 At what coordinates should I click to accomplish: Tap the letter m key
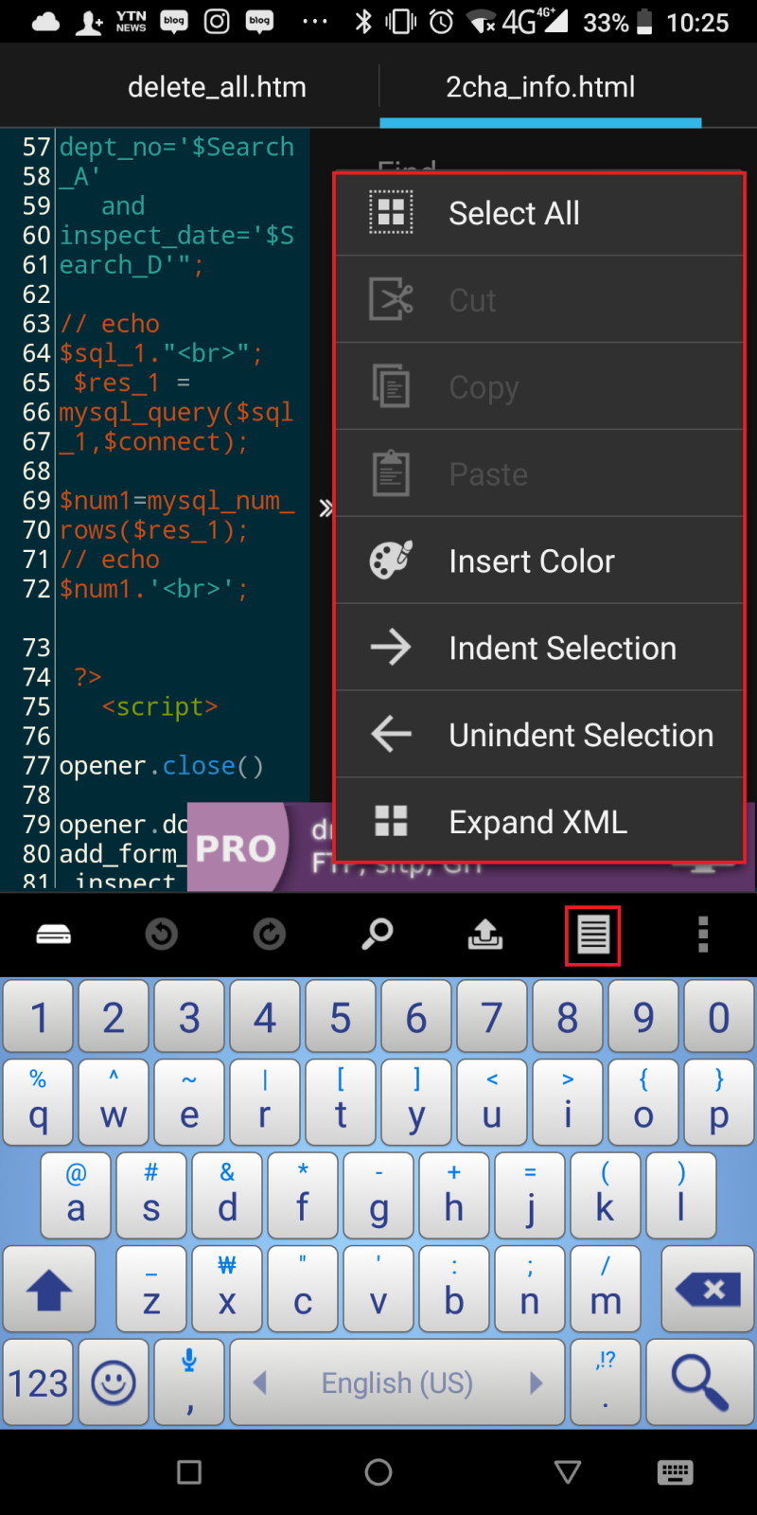(606, 1290)
